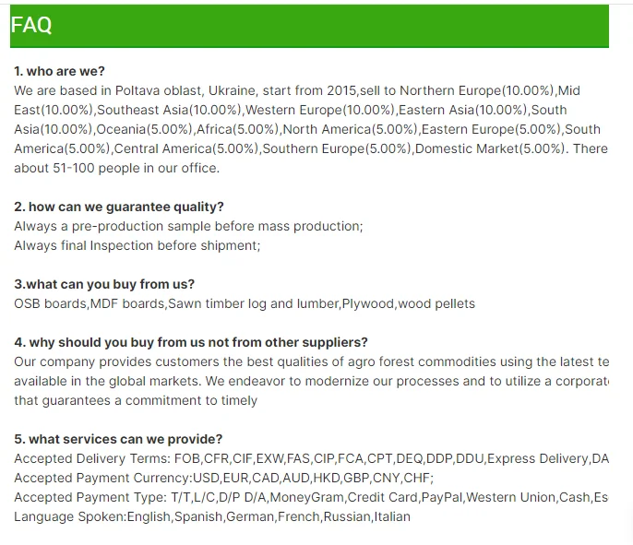The image size is (633, 545).
Task: Select "3.what can you buy from us?" heading
Action: click(104, 284)
